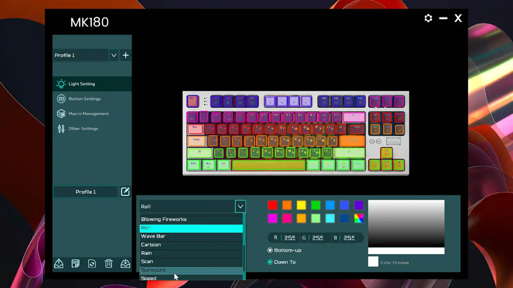
Task: Click the white Color Preview box
Action: pyautogui.click(x=373, y=262)
